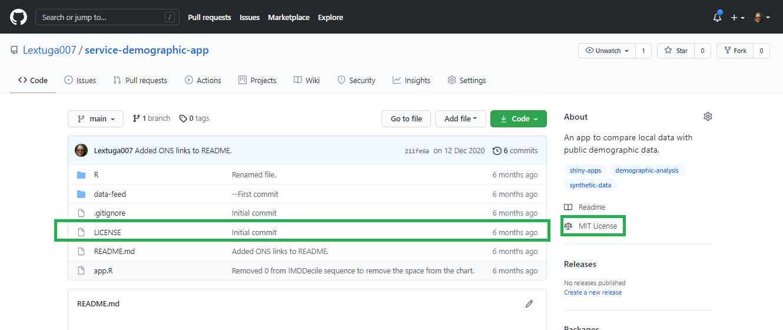Screen dimensions: 783x330
Task: Select the demographic-analysis topic tag
Action: point(647,170)
